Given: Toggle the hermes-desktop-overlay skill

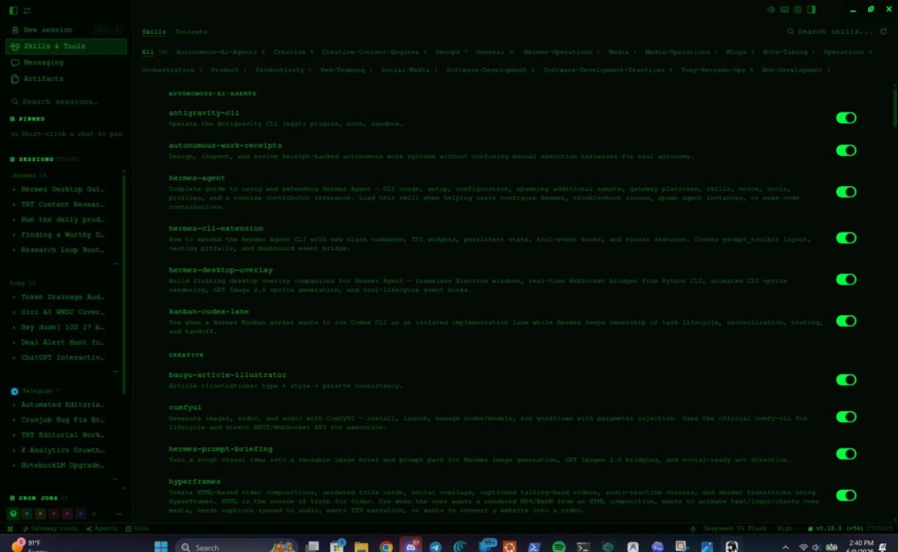Looking at the screenshot, I should [846, 279].
